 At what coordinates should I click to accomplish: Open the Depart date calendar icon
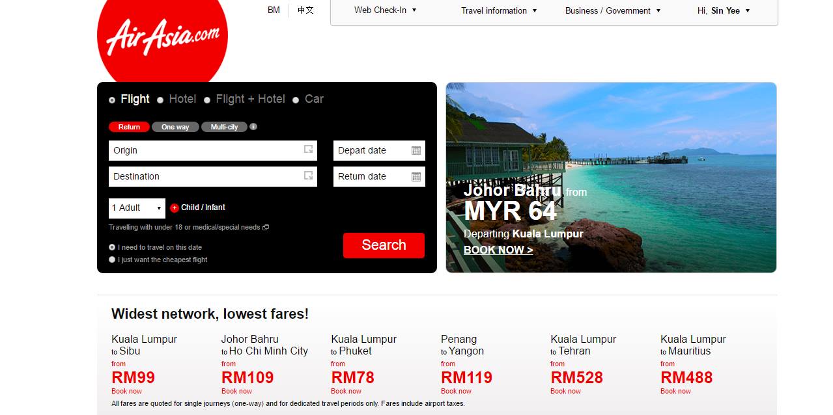[416, 150]
